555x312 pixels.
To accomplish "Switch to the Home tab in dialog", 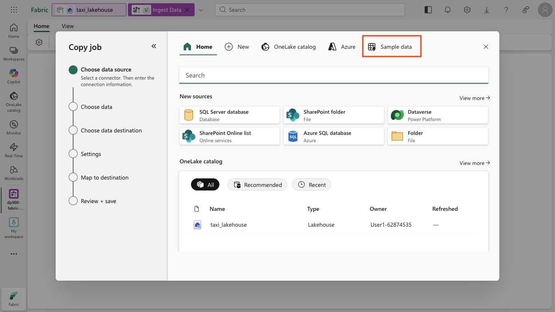I will pyautogui.click(x=198, y=47).
